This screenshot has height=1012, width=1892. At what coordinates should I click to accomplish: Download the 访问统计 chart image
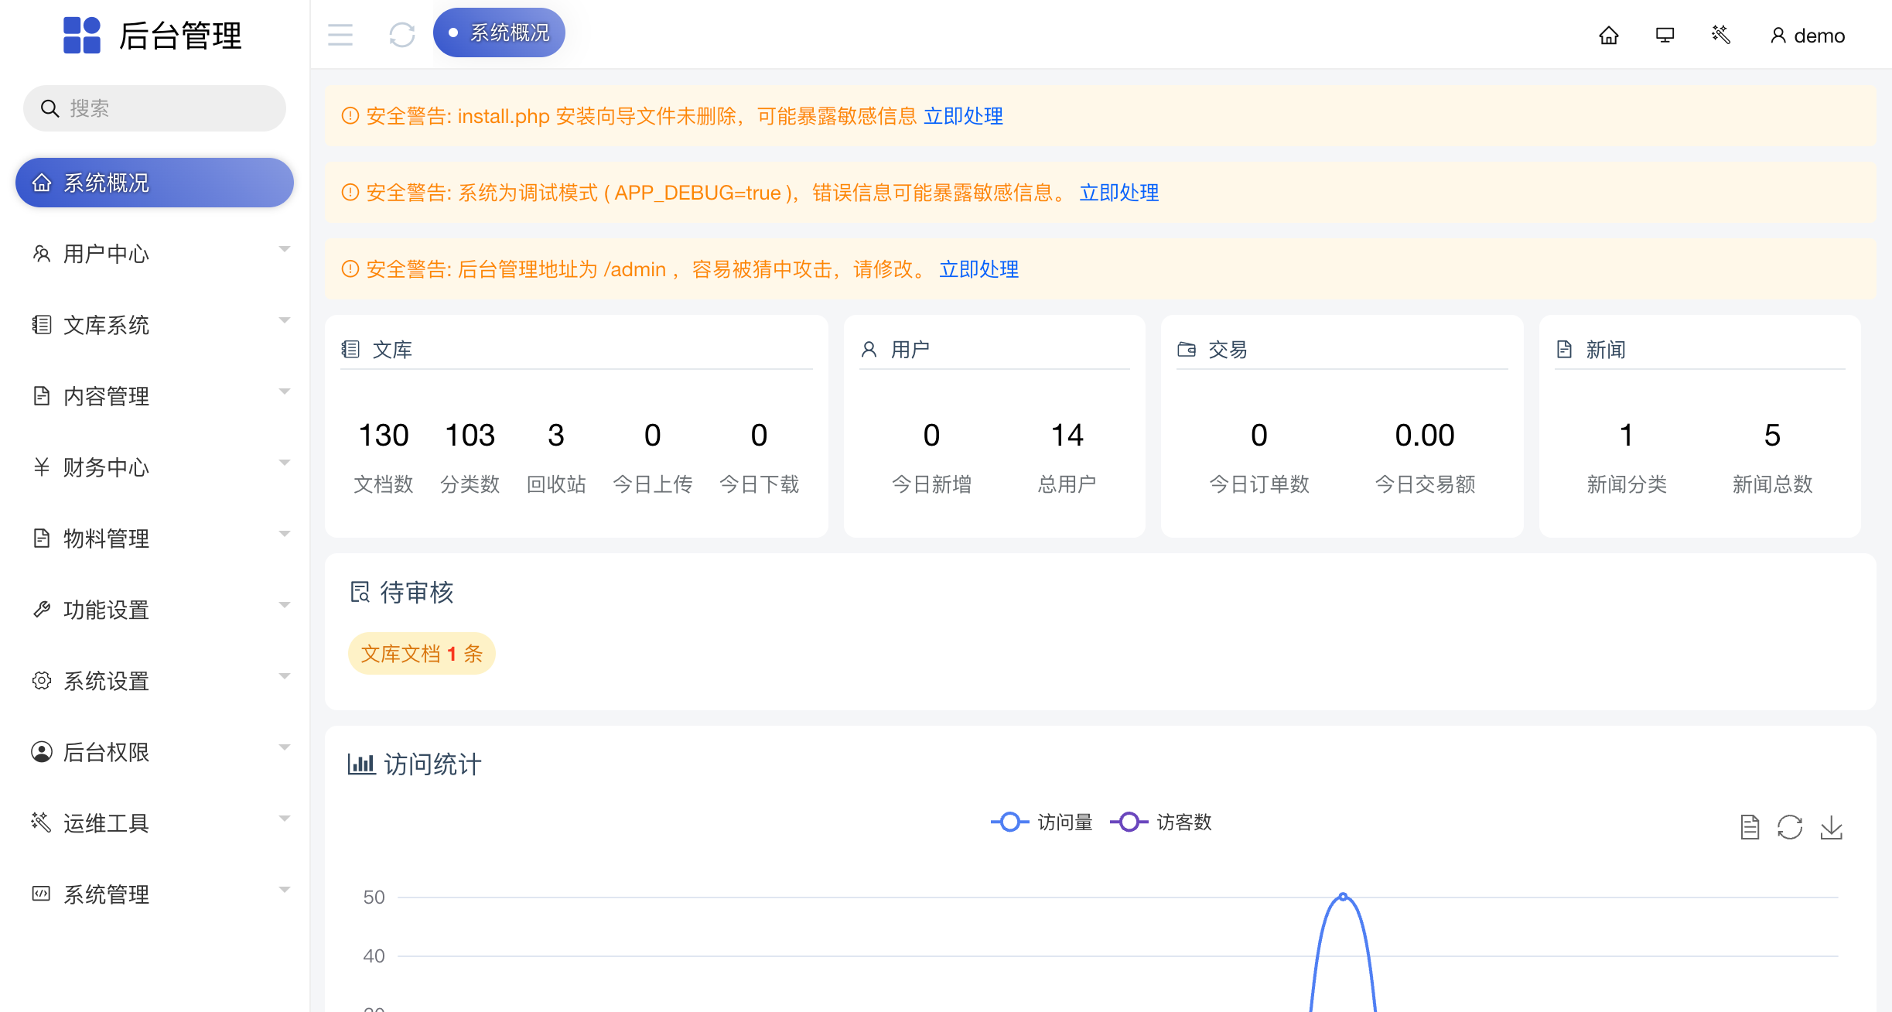(x=1832, y=827)
